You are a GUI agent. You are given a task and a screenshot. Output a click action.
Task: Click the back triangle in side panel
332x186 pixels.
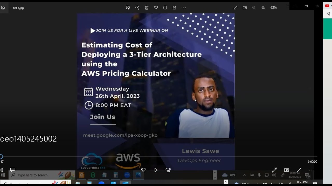pos(328,14)
